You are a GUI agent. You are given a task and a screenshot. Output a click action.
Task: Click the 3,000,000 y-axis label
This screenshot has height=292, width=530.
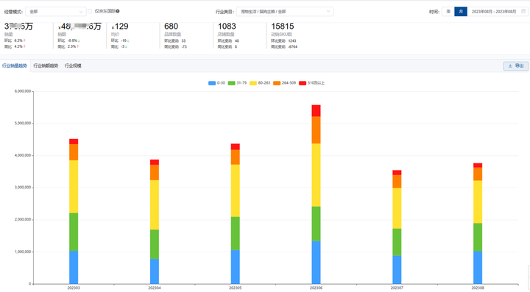click(x=23, y=188)
